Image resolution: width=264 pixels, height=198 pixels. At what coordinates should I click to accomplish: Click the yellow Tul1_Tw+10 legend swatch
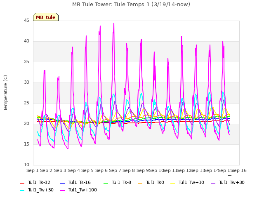pos(173,183)
